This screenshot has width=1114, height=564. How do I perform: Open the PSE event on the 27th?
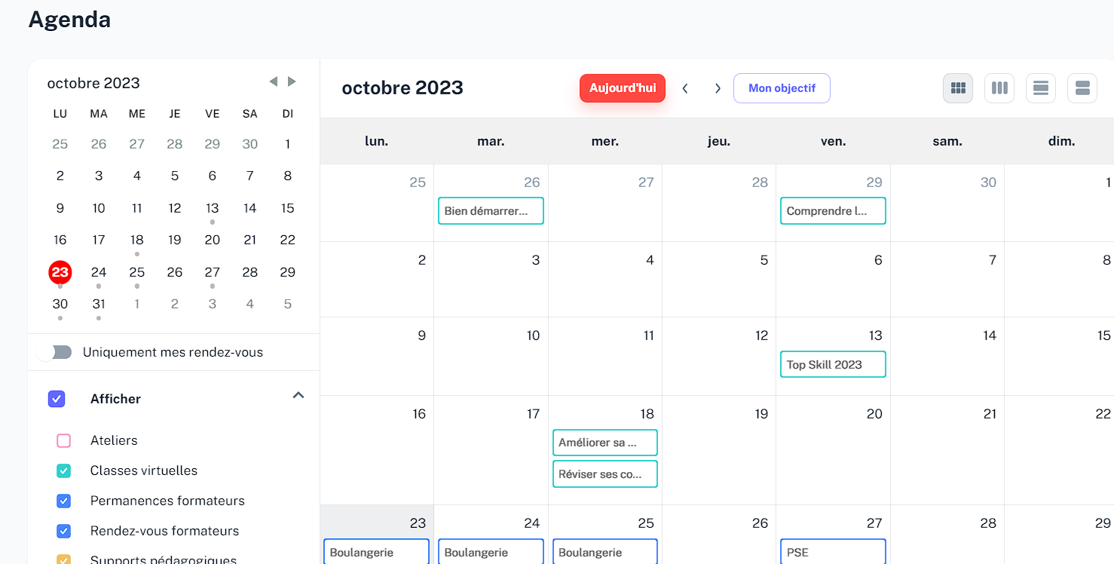click(x=833, y=552)
